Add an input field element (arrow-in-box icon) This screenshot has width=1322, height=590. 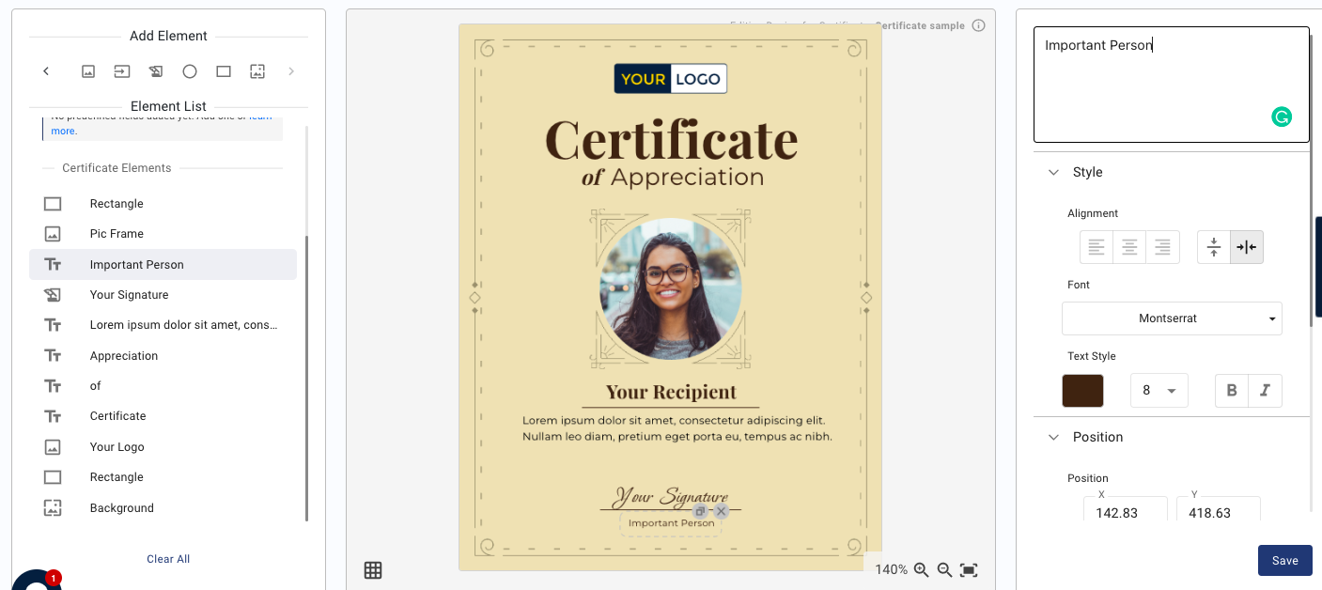122,71
